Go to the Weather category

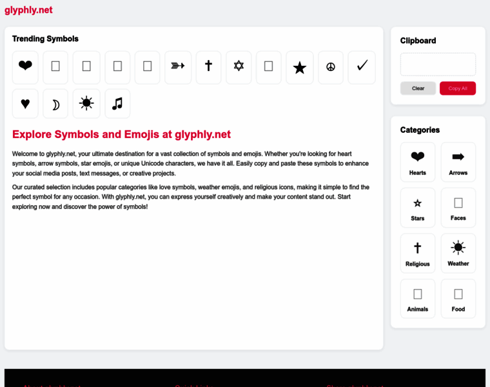(x=458, y=253)
